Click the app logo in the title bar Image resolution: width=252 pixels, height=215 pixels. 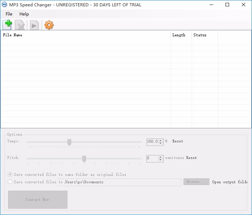pyautogui.click(x=4, y=5)
